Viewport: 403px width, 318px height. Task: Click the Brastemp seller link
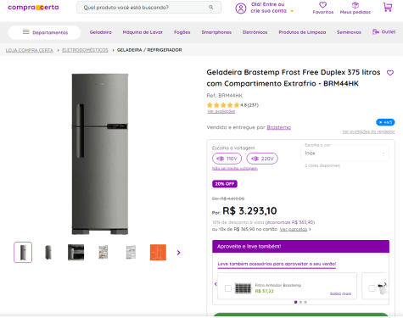click(278, 127)
